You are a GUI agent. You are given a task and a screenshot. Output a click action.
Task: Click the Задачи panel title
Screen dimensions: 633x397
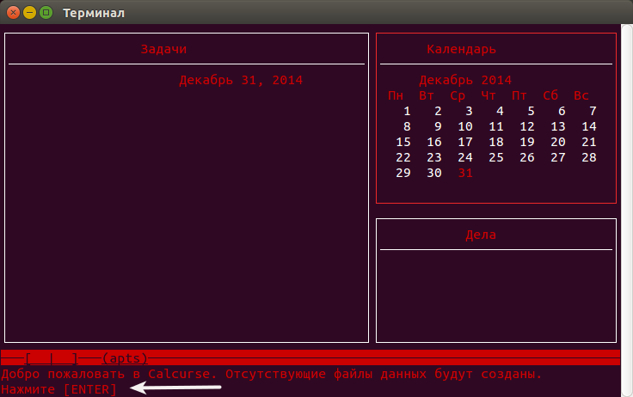(x=163, y=49)
